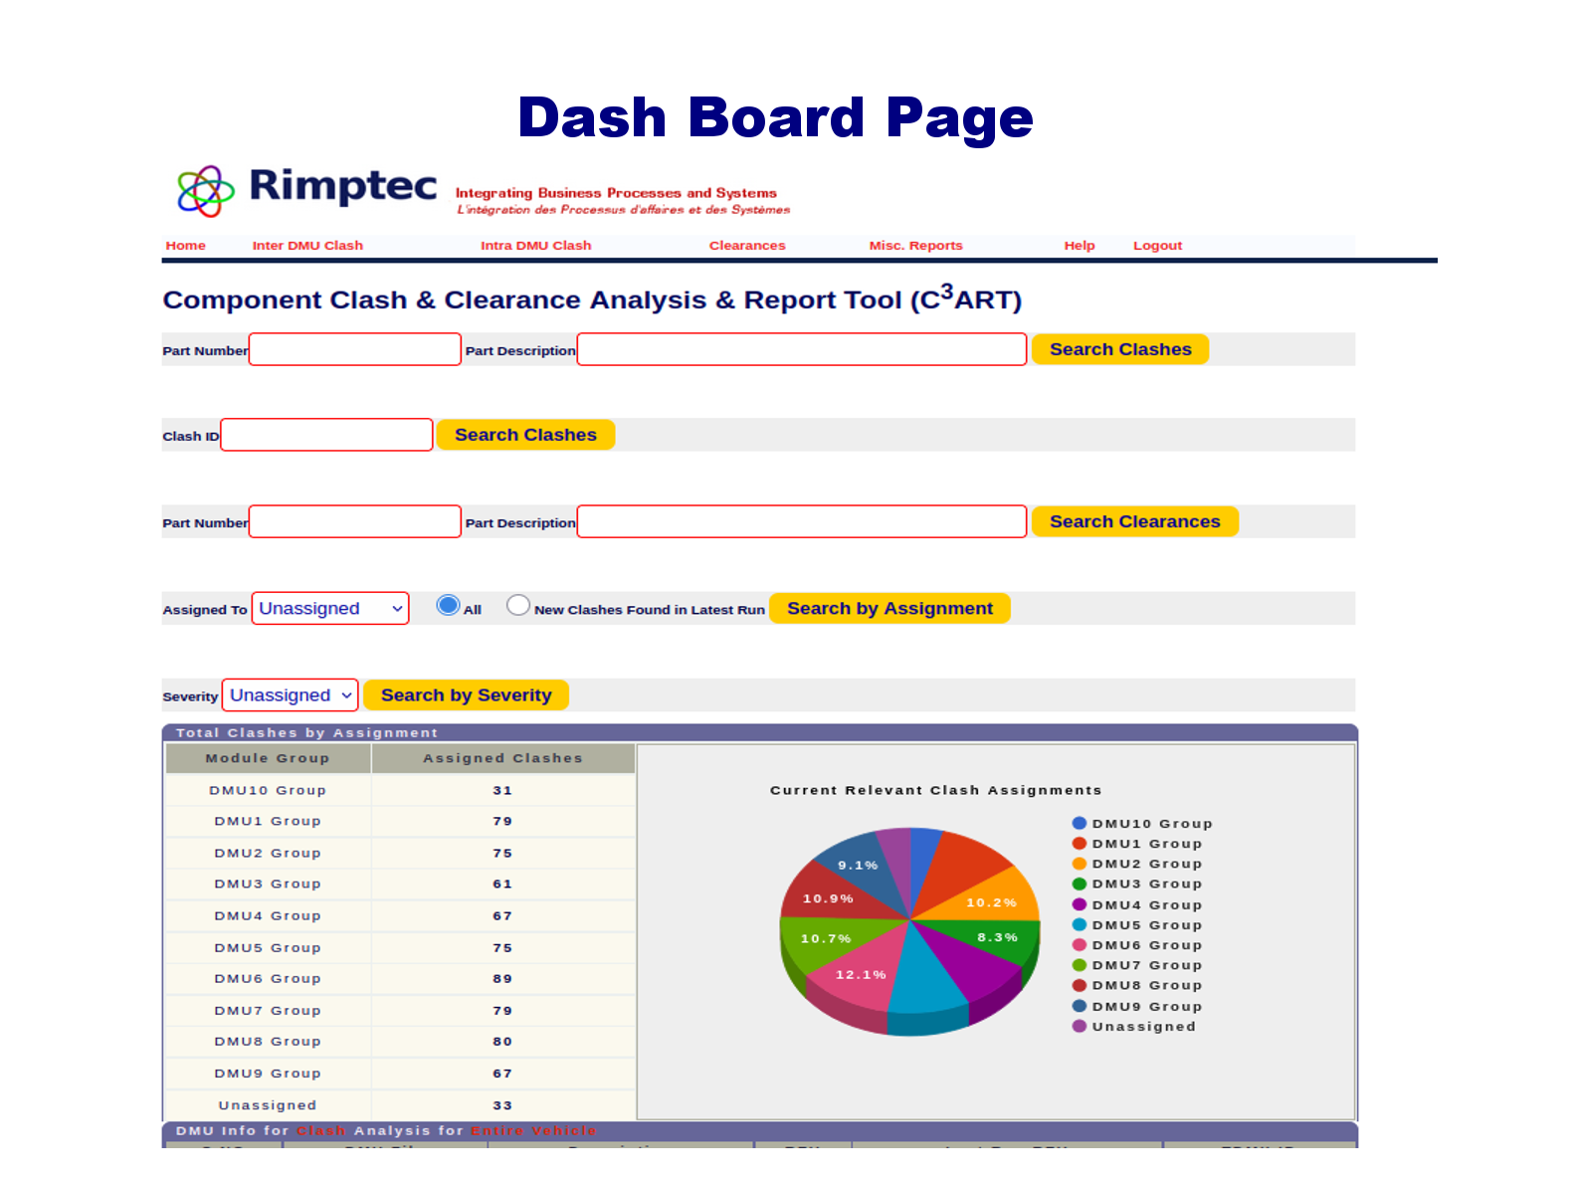The width and height of the screenshot is (1578, 1184).
Task: Open the Inter DMU Clash menu
Action: point(307,246)
